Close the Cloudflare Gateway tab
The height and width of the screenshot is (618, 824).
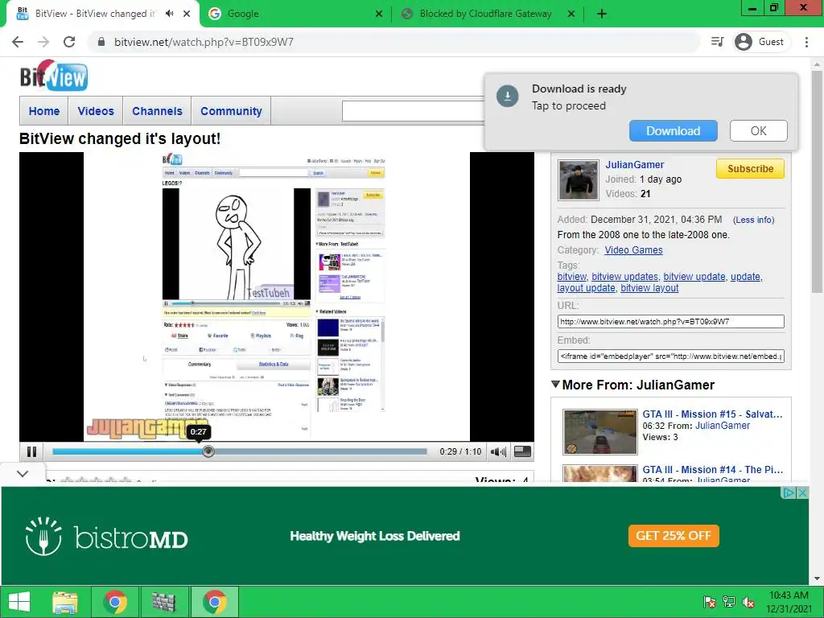click(571, 14)
